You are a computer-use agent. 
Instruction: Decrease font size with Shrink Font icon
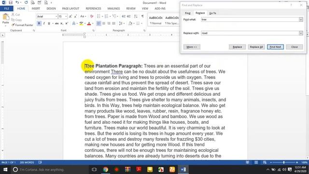[x=75, y=16]
